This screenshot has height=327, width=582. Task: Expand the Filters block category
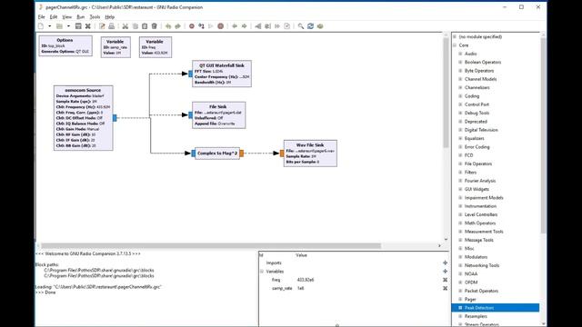point(460,173)
